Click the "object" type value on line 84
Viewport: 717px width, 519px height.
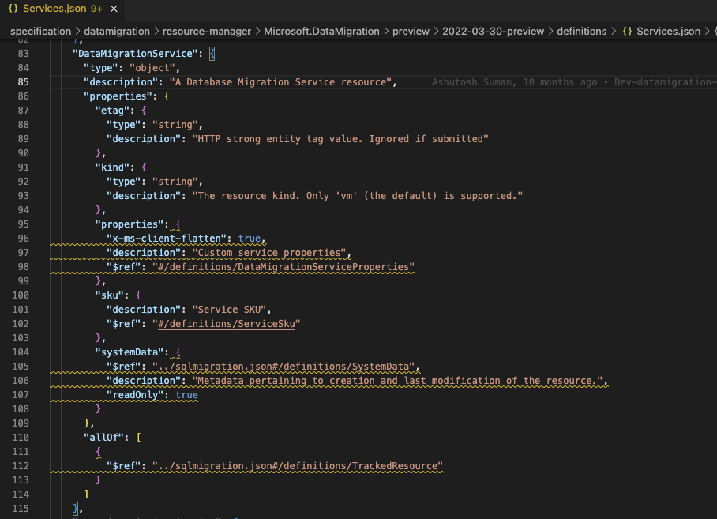(152, 68)
